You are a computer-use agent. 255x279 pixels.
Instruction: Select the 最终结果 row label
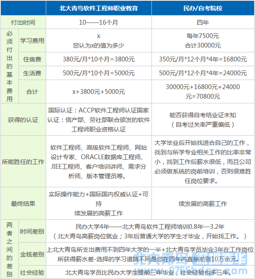[x=23, y=203]
